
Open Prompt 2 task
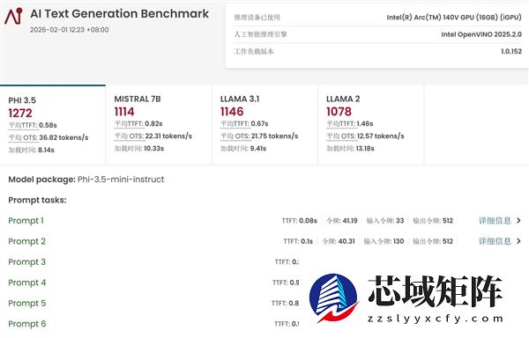(26, 241)
